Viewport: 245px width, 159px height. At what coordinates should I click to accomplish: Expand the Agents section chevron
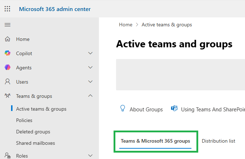point(90,68)
